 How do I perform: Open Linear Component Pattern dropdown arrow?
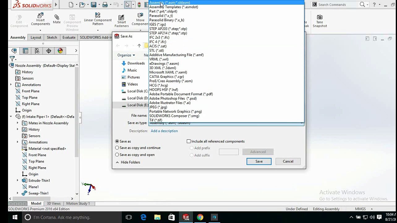click(98, 30)
